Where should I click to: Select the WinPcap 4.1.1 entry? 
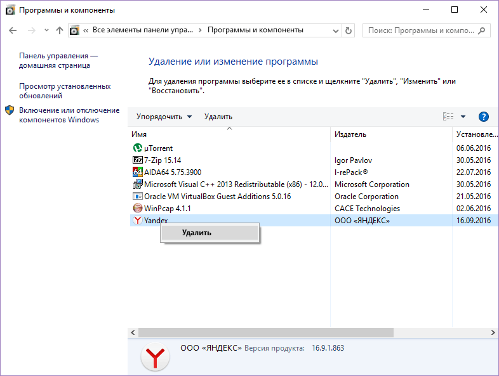(167, 209)
